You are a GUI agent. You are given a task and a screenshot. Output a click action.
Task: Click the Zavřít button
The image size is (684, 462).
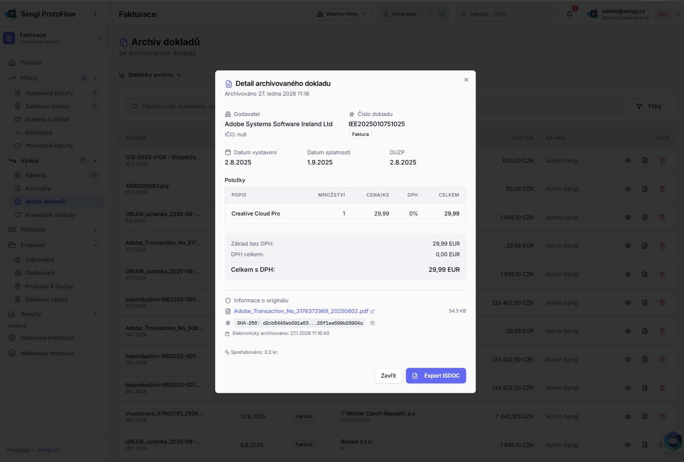tap(388, 376)
